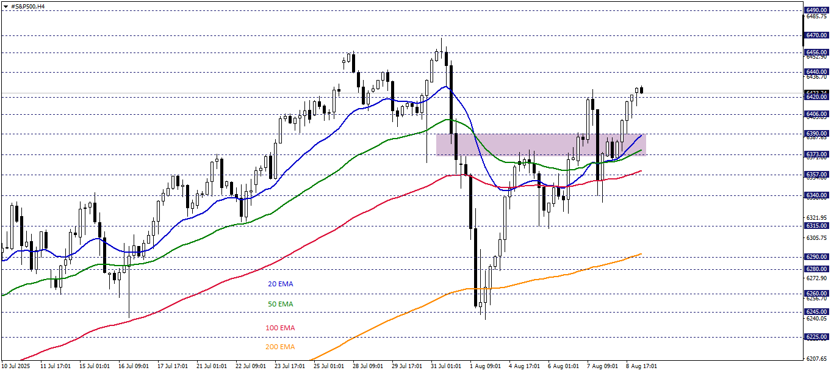Click the 6305.75 scale value
The image size is (831, 373).
tap(816, 238)
